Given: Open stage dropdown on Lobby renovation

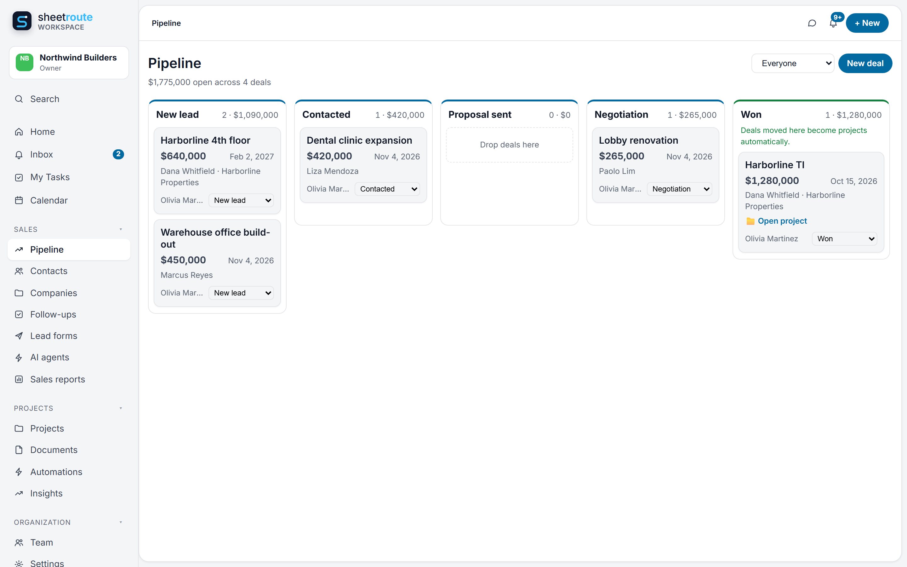Looking at the screenshot, I should 680,189.
